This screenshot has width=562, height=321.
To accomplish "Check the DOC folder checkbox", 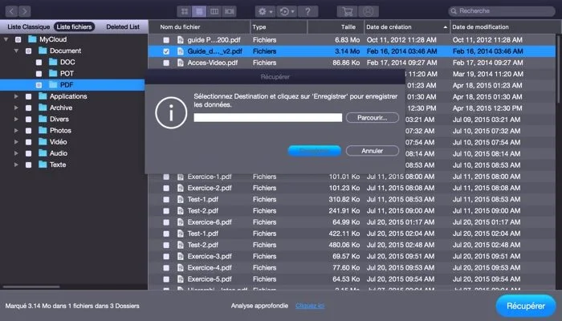I will (x=39, y=63).
